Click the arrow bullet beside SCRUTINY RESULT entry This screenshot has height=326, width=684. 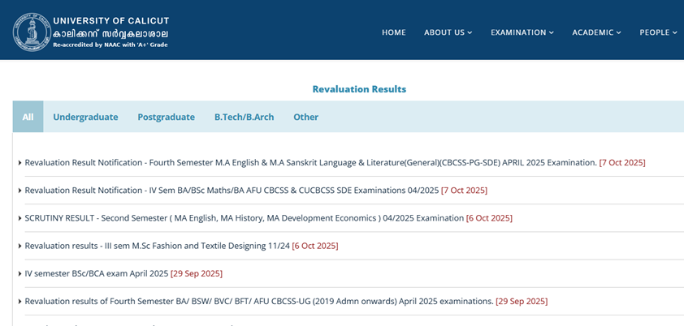[20, 218]
